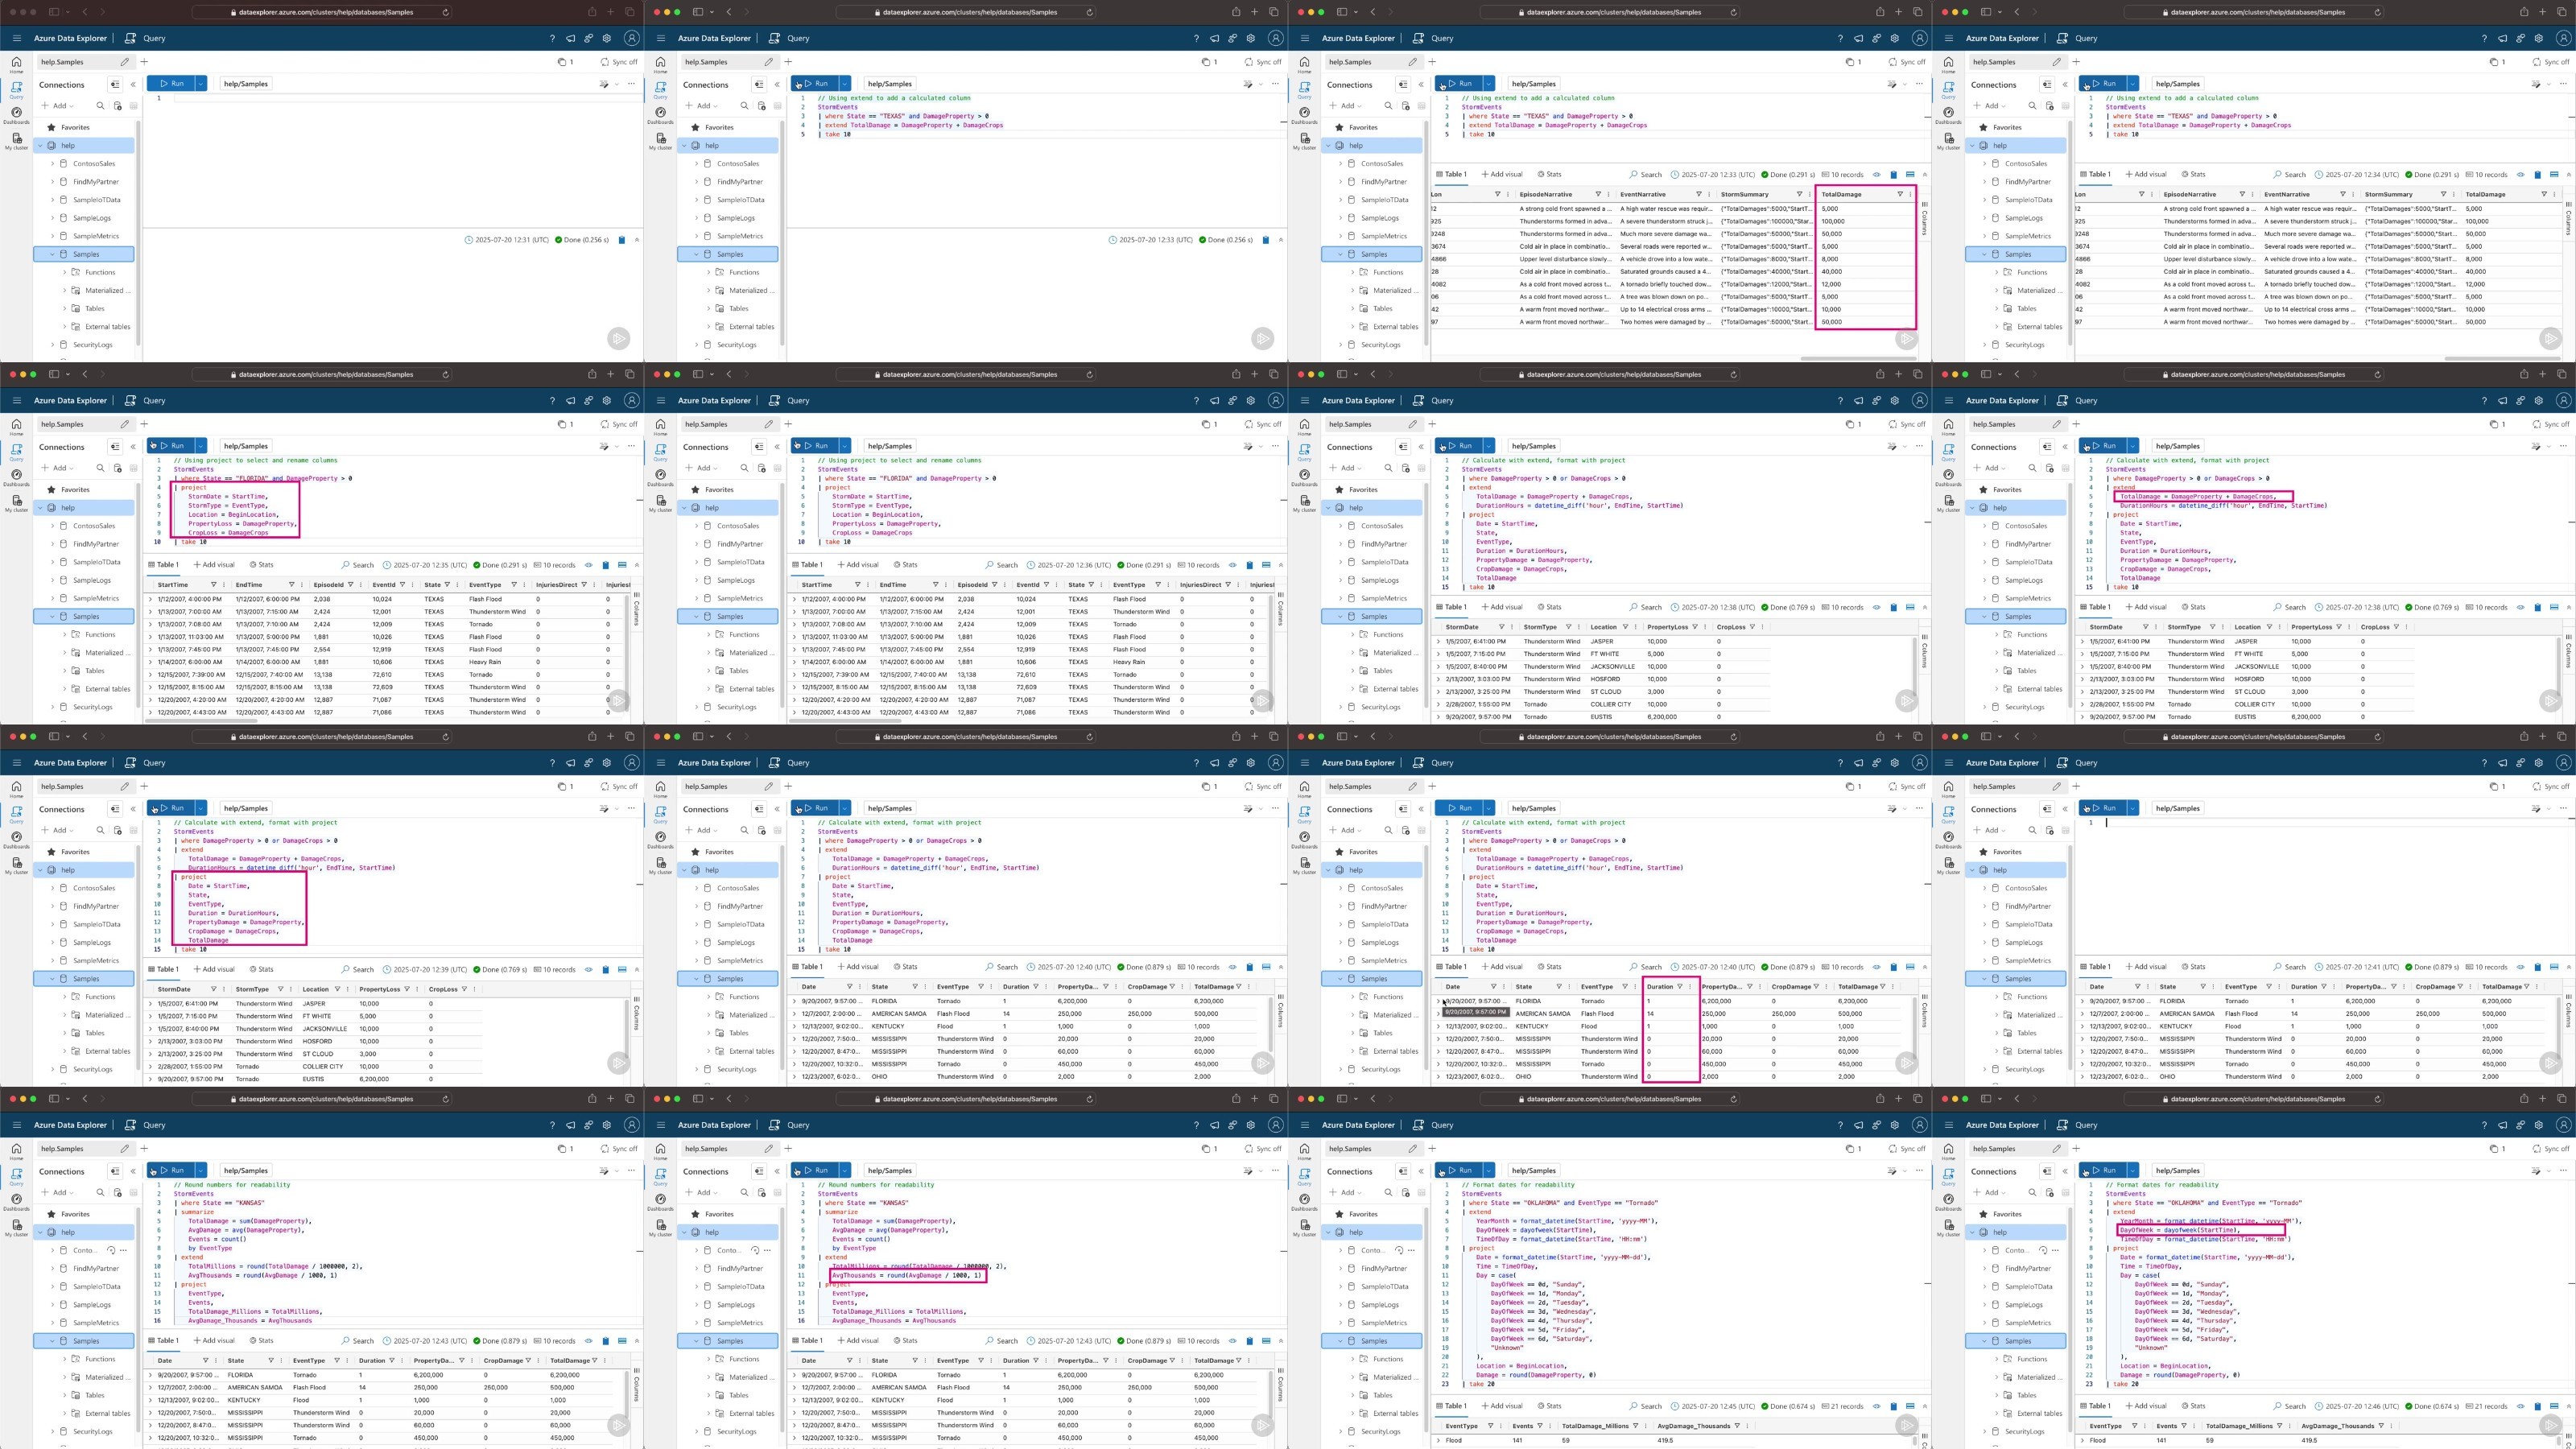Reload the Safari page in the 12:31 window
This screenshot has width=2576, height=1449.
(x=446, y=12)
